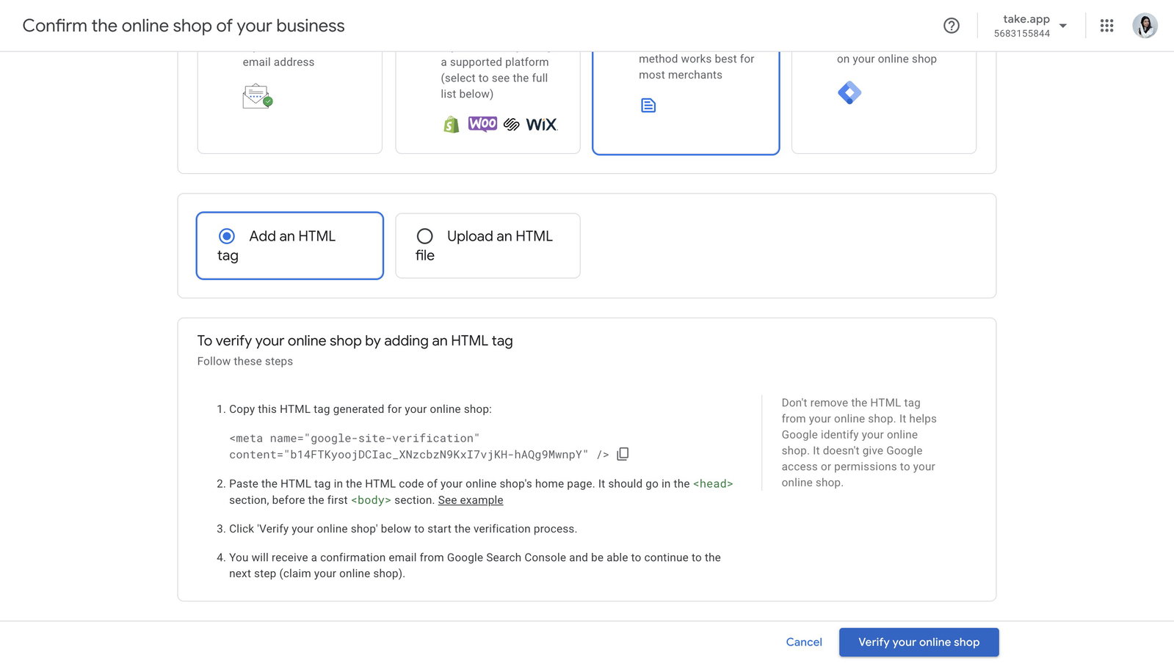Open the account profile avatar
1174x663 pixels.
(x=1145, y=26)
